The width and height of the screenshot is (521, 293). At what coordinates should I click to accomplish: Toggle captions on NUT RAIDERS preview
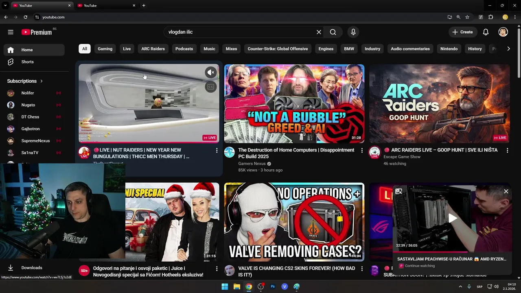pyautogui.click(x=210, y=87)
